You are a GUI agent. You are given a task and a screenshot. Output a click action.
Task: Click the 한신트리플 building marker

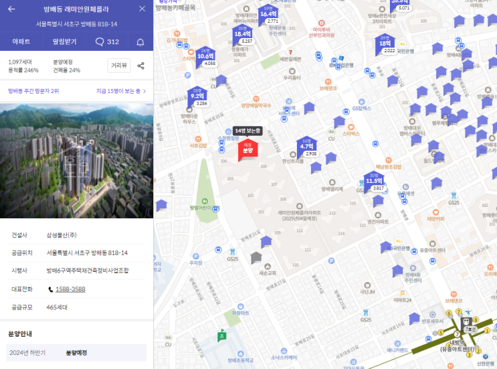(x=293, y=155)
